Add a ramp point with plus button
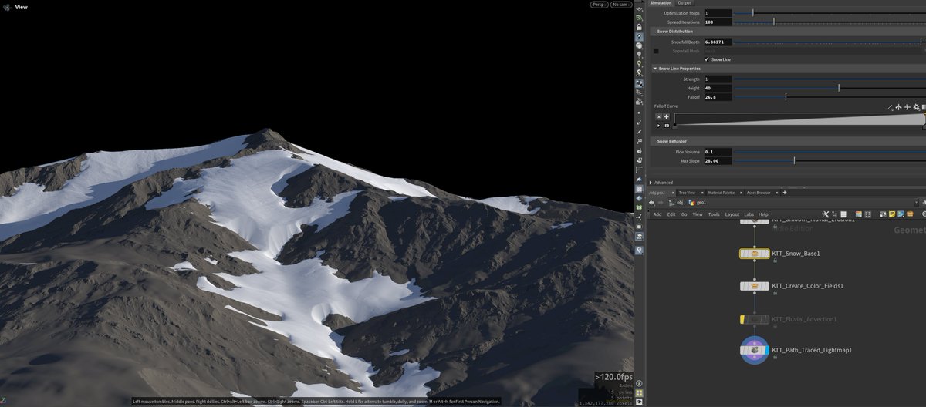The image size is (926, 407). (667, 116)
